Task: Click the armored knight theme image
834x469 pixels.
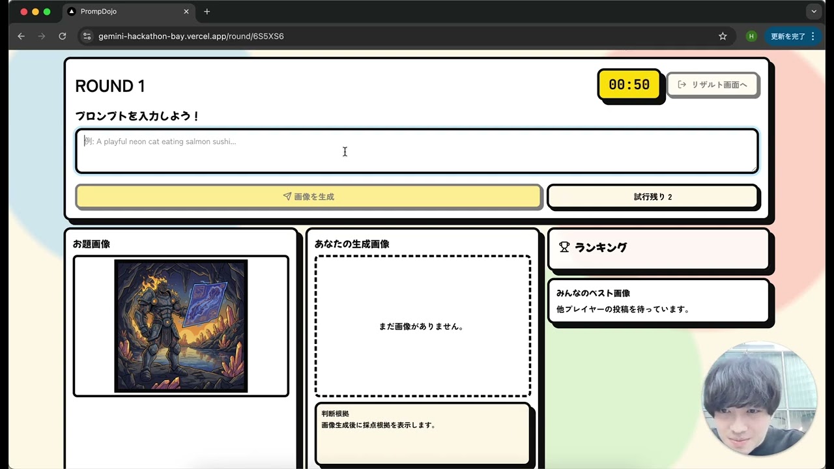Action: coord(181,326)
